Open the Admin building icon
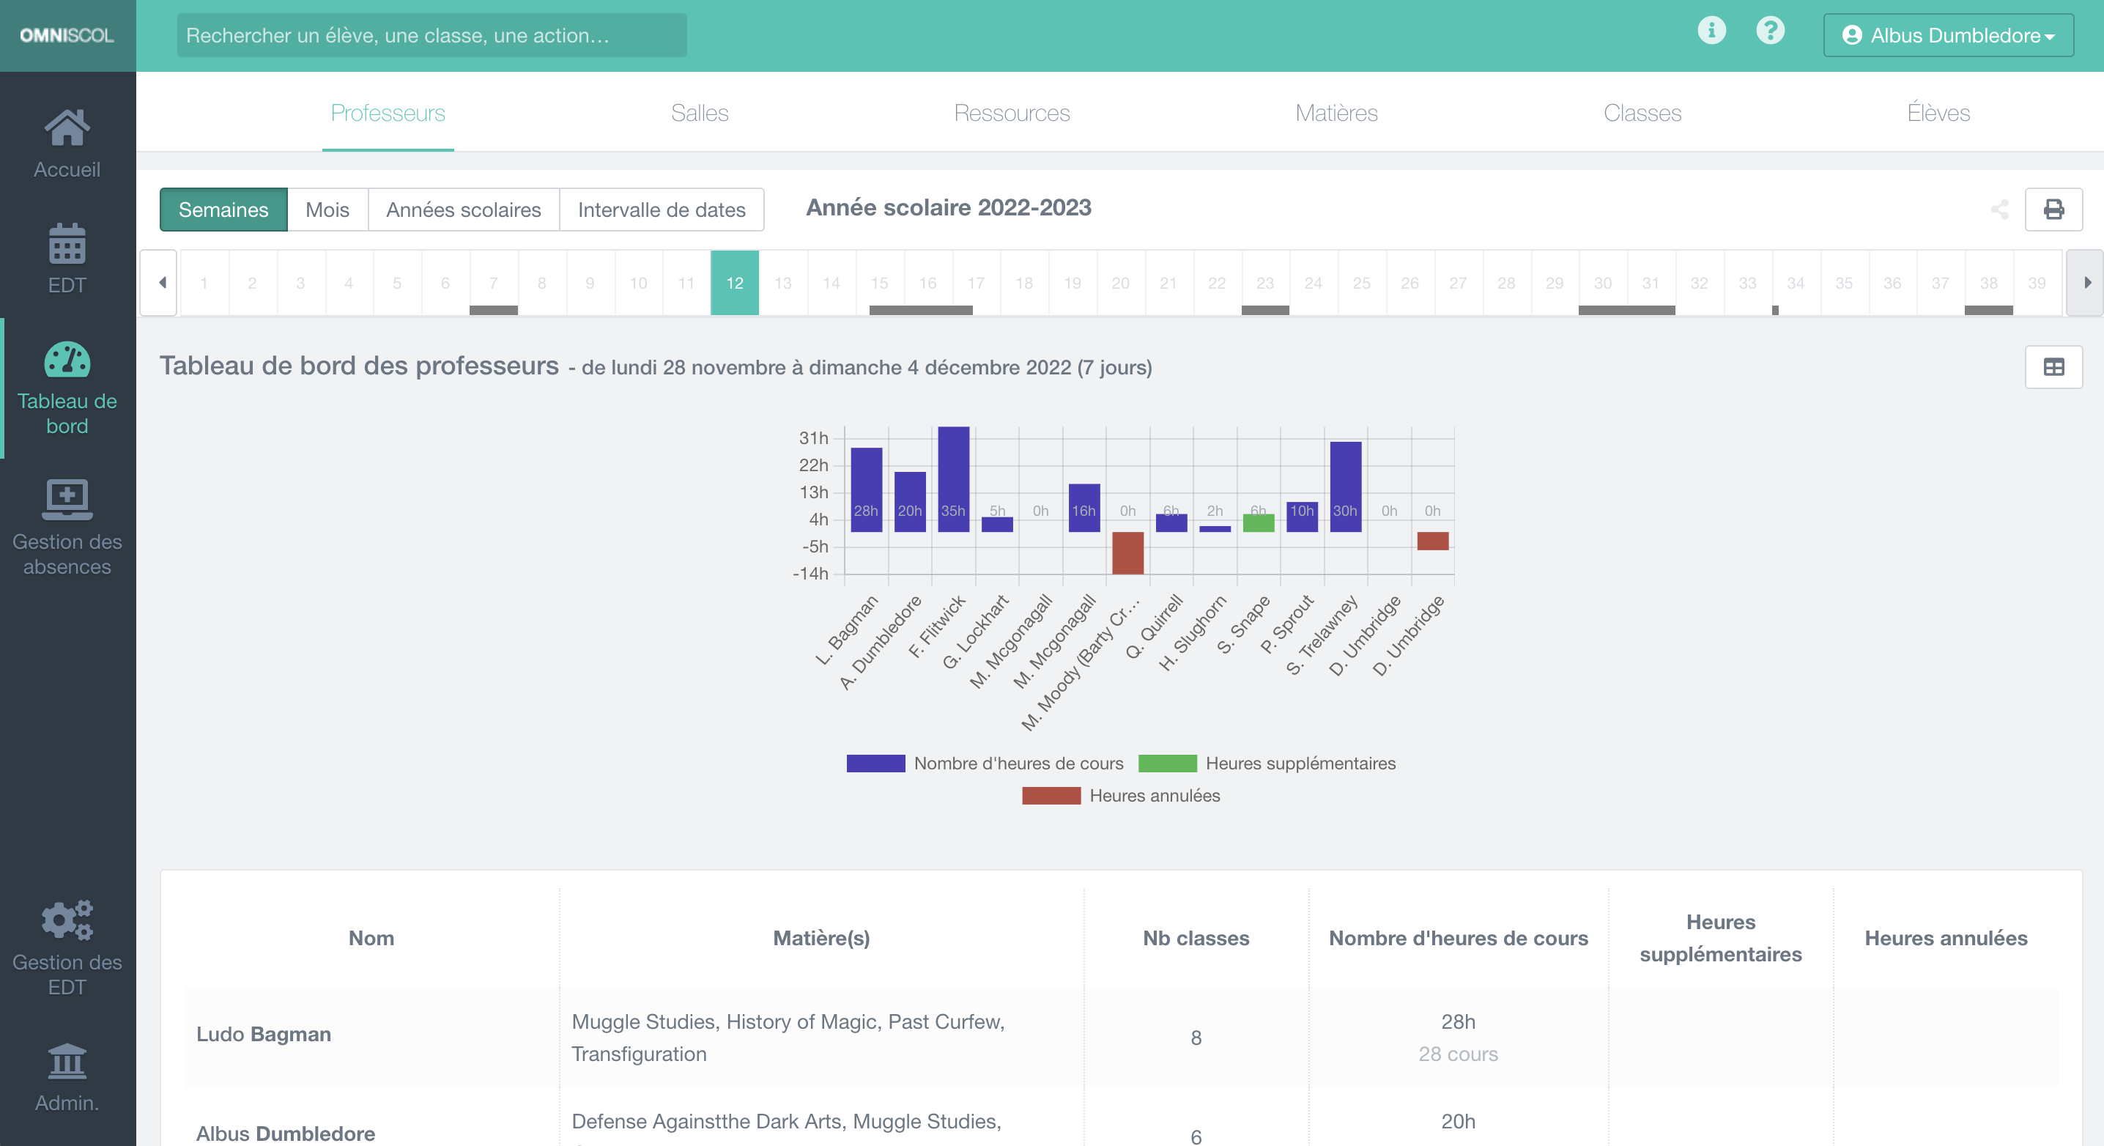The height and width of the screenshot is (1146, 2104). click(67, 1061)
